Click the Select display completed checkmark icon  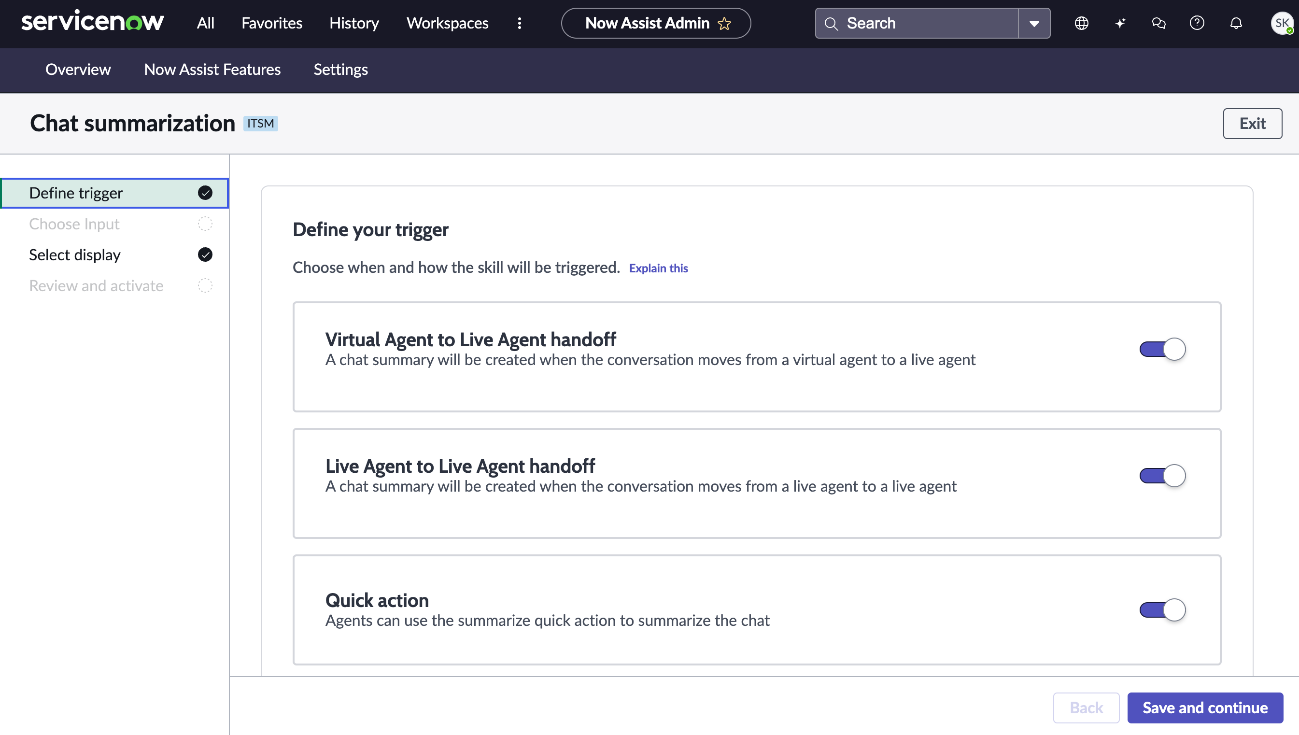pos(205,254)
